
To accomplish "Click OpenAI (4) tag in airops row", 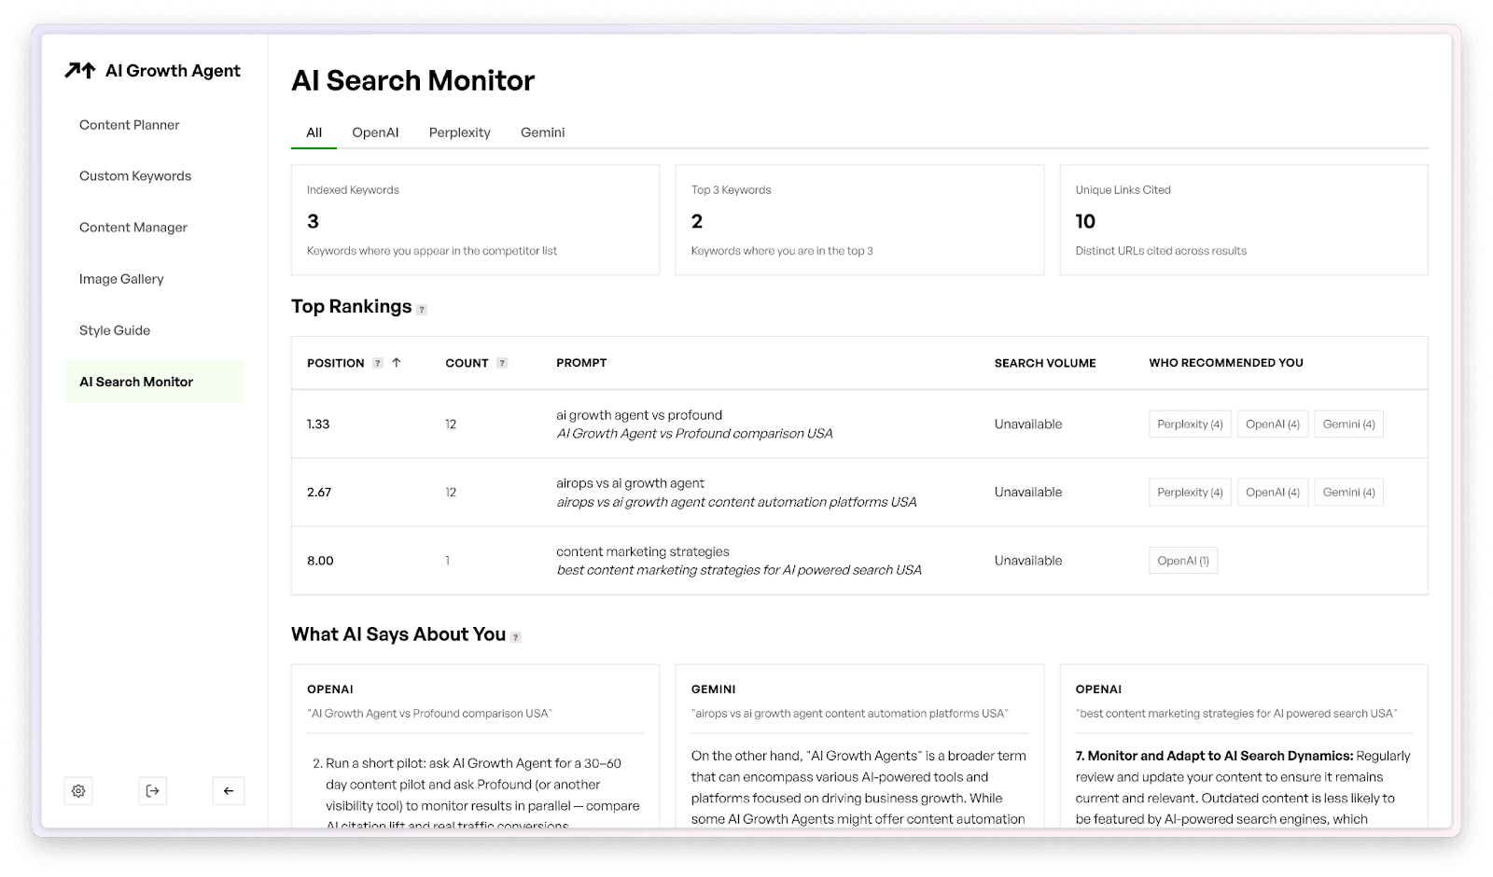I will [1273, 493].
